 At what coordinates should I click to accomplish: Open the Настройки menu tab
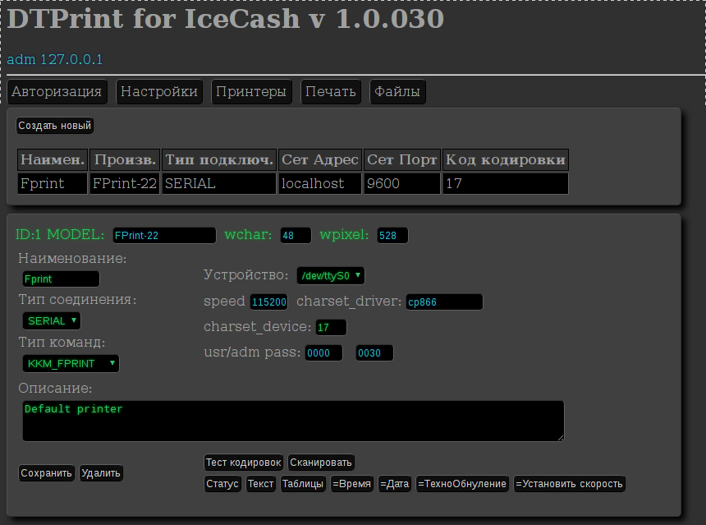coord(159,91)
